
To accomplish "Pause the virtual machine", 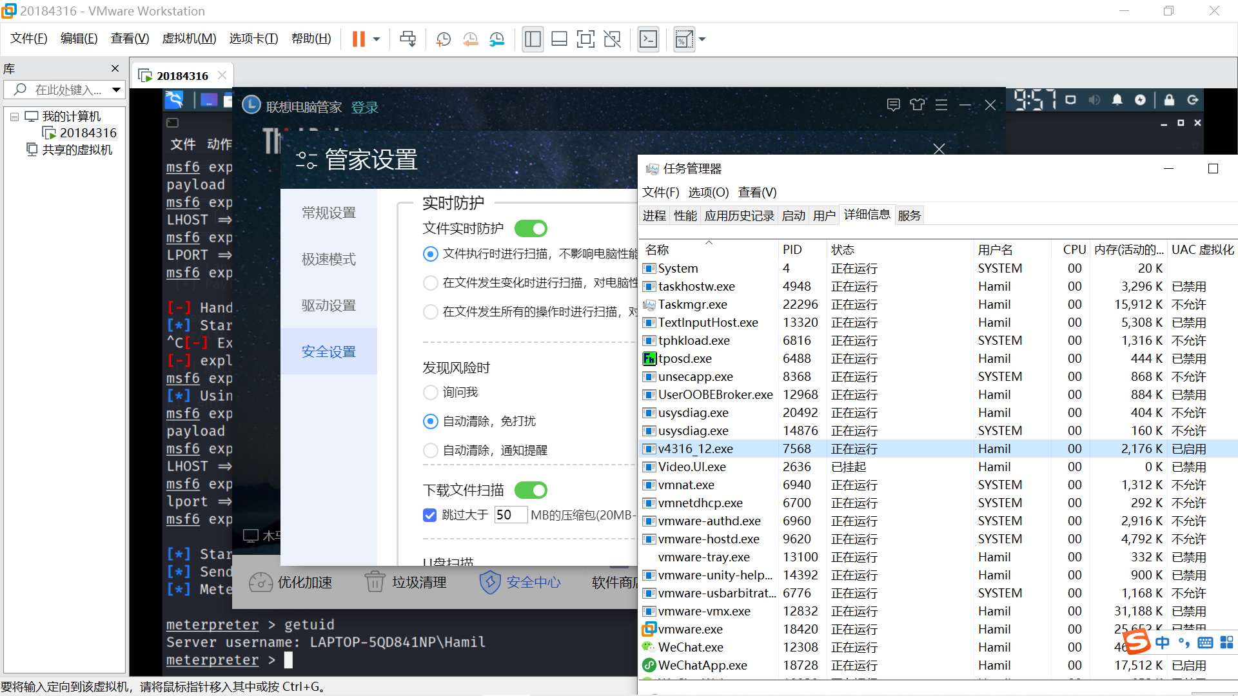I will pyautogui.click(x=359, y=39).
